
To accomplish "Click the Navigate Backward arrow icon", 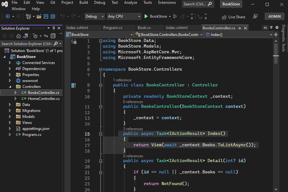I will click(x=8, y=16).
